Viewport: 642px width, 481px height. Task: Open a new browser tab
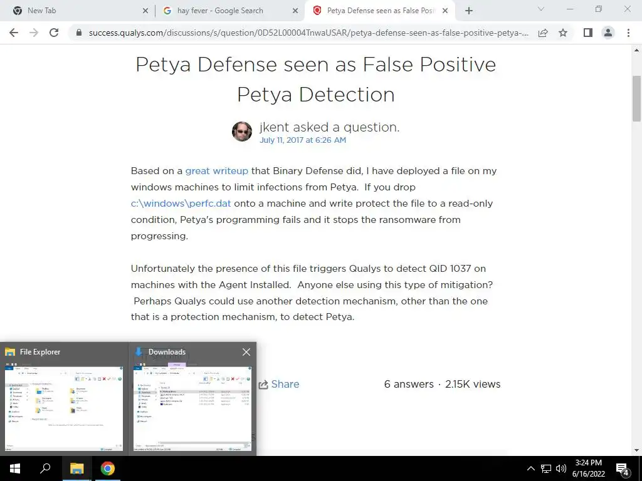(469, 11)
